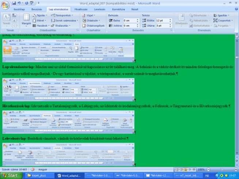Viewport: 239px width, 179px height.
Task: Save document via Quick Access icon
Action: (14, 3)
